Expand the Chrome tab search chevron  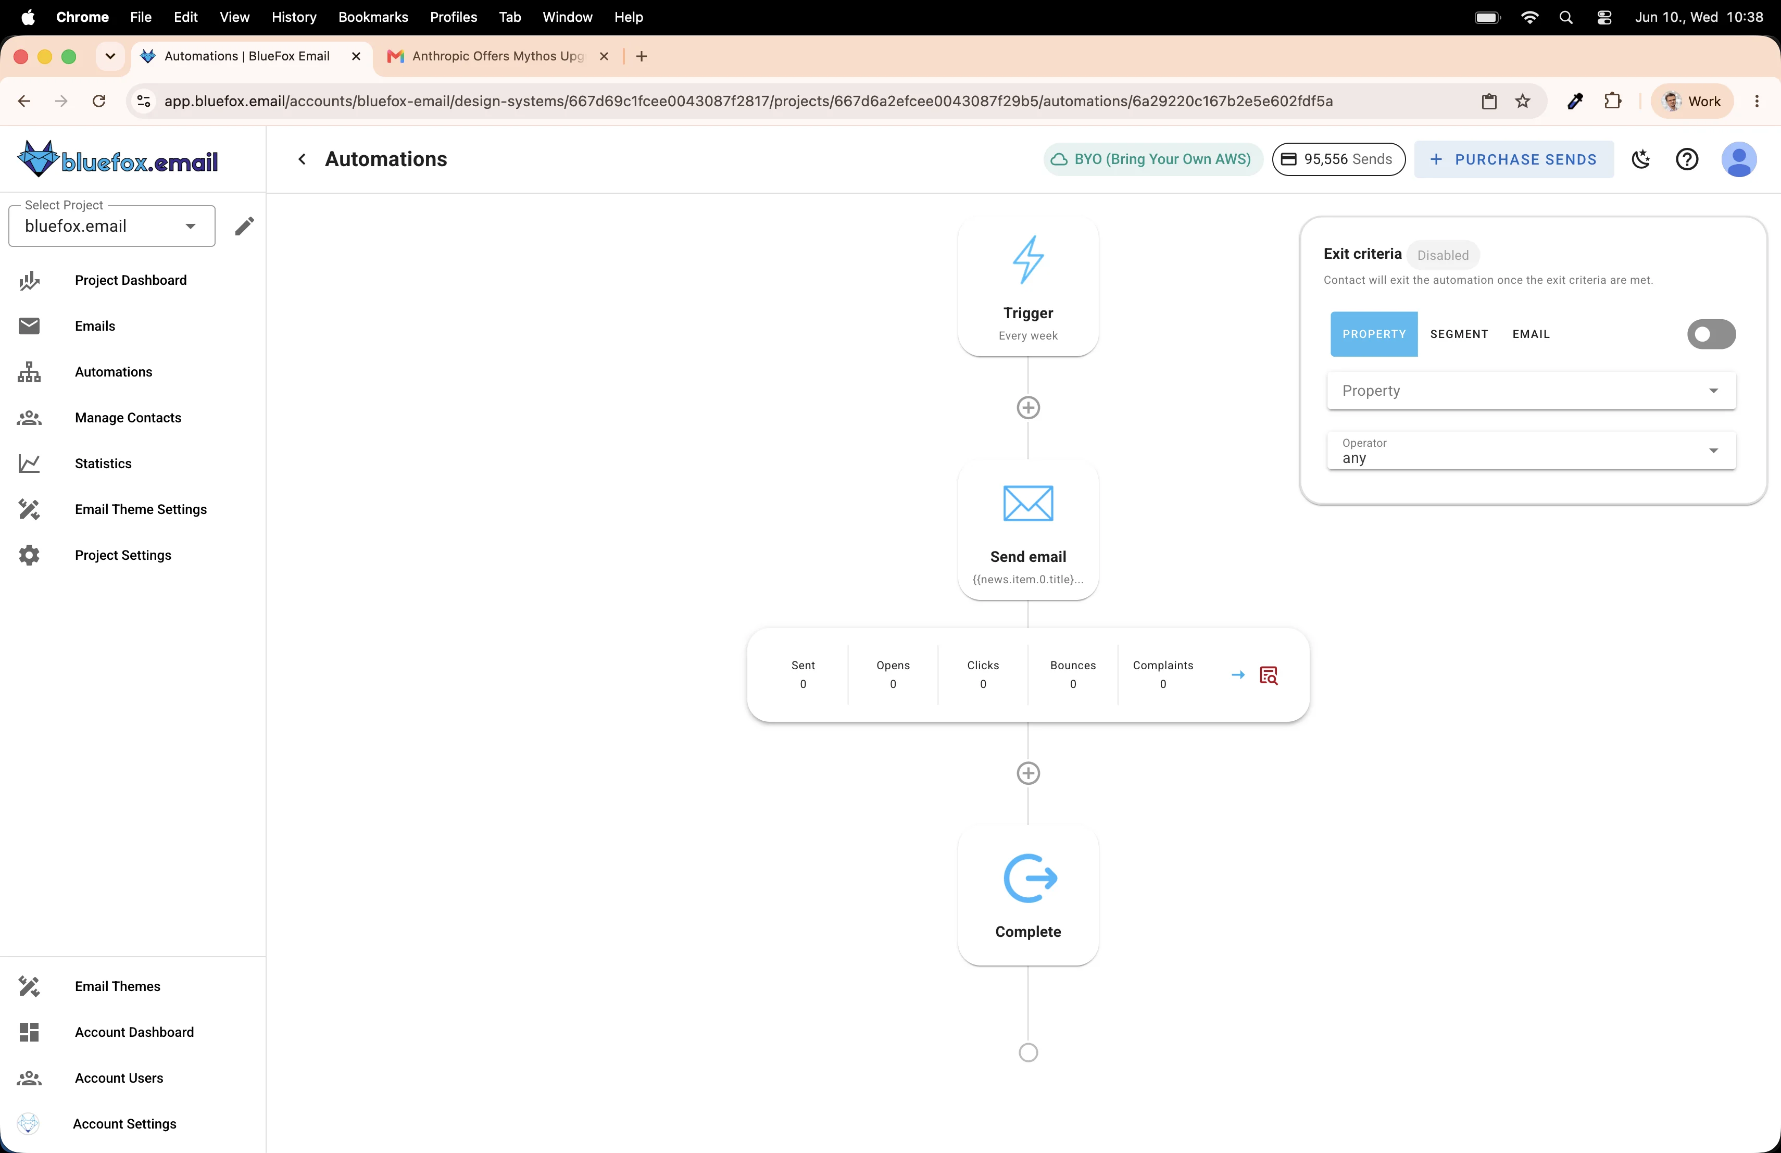[110, 56]
